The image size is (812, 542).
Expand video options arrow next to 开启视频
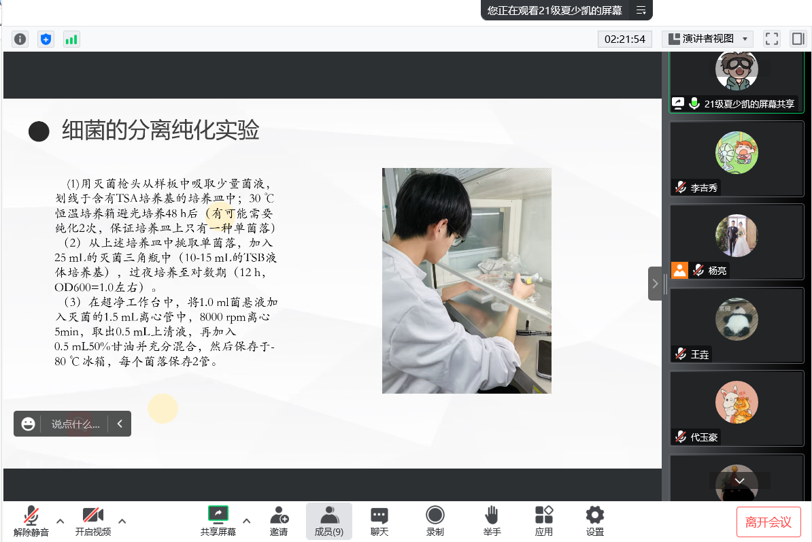point(122,521)
